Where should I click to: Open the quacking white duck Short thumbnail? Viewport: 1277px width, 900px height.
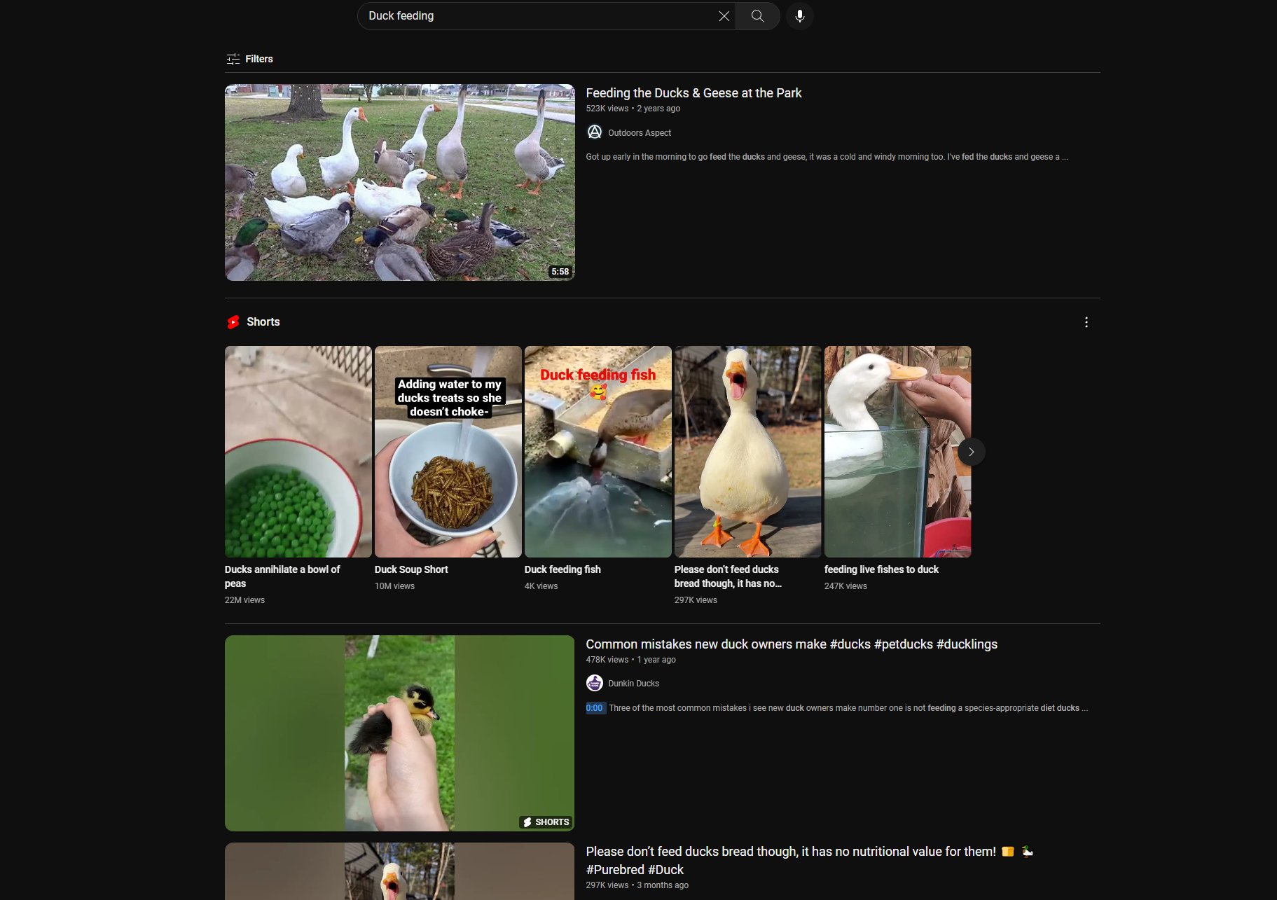click(x=747, y=452)
